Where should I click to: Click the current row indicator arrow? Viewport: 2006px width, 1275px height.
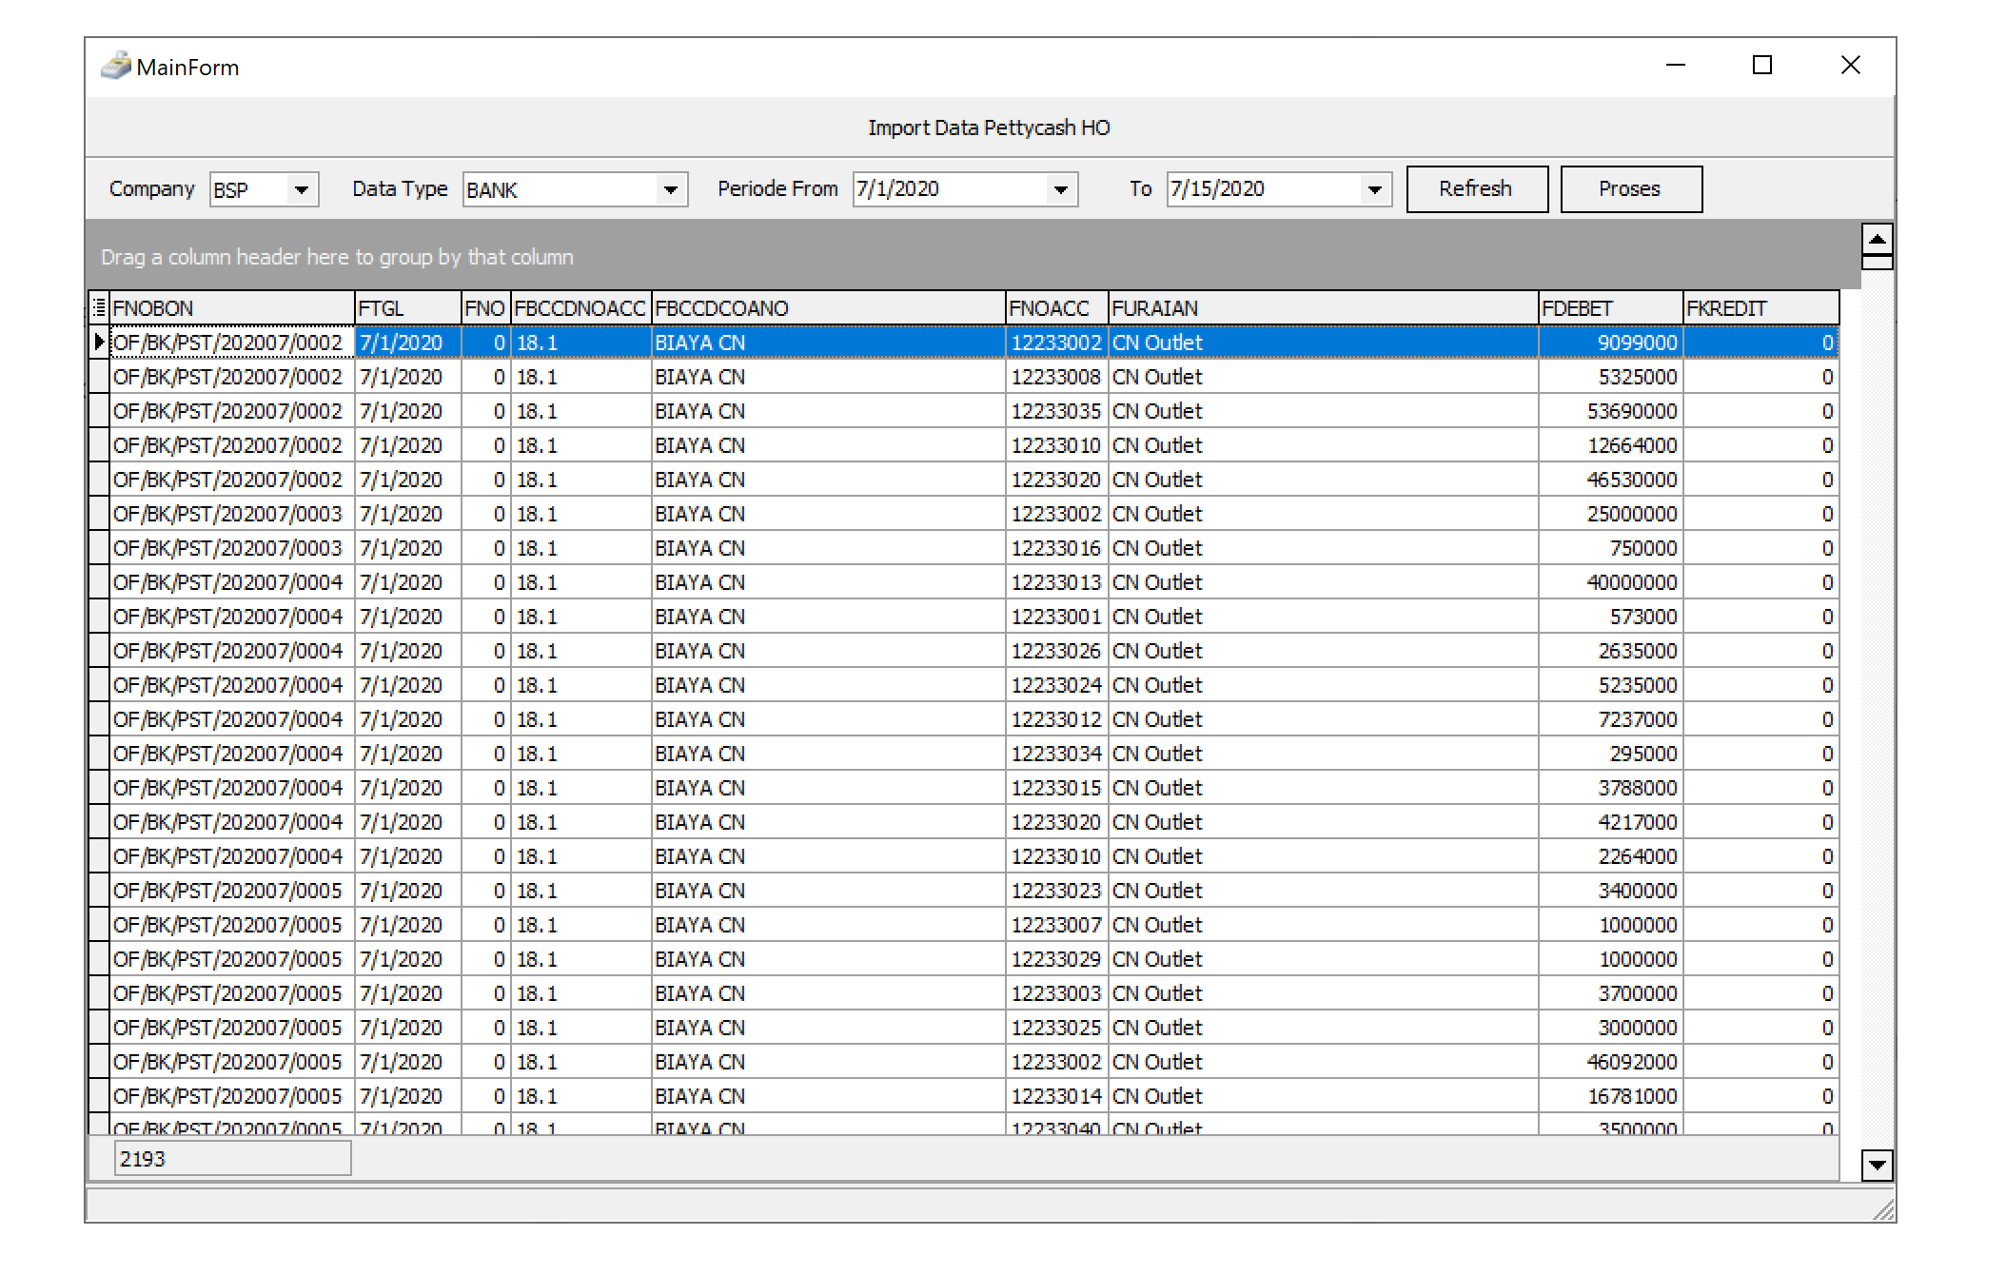[x=99, y=342]
